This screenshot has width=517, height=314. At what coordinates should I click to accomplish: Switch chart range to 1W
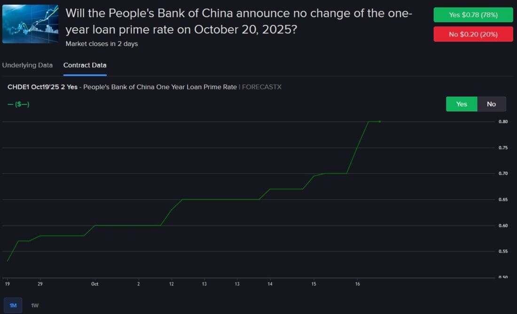pos(35,306)
